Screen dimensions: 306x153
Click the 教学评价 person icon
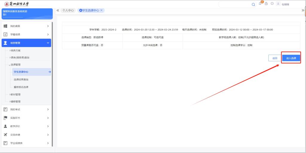pyautogui.click(x=5, y=126)
